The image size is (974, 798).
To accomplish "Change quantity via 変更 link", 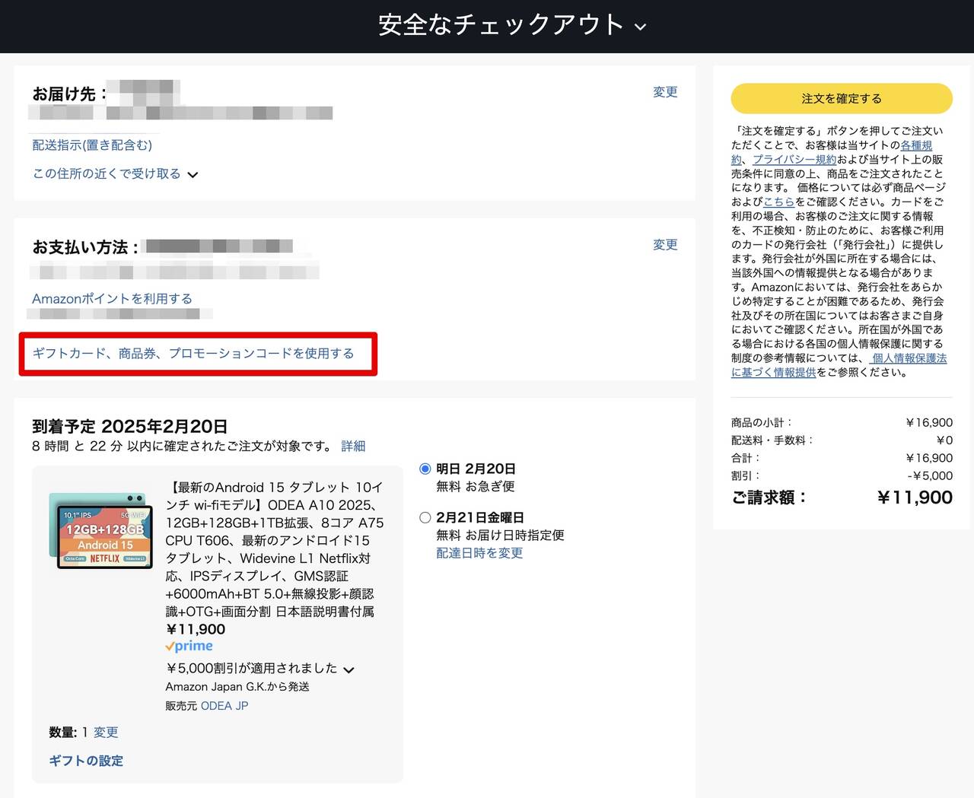I will pyautogui.click(x=106, y=733).
